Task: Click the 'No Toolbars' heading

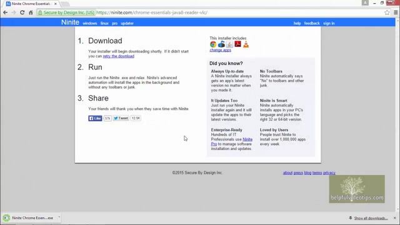Action: (271, 71)
